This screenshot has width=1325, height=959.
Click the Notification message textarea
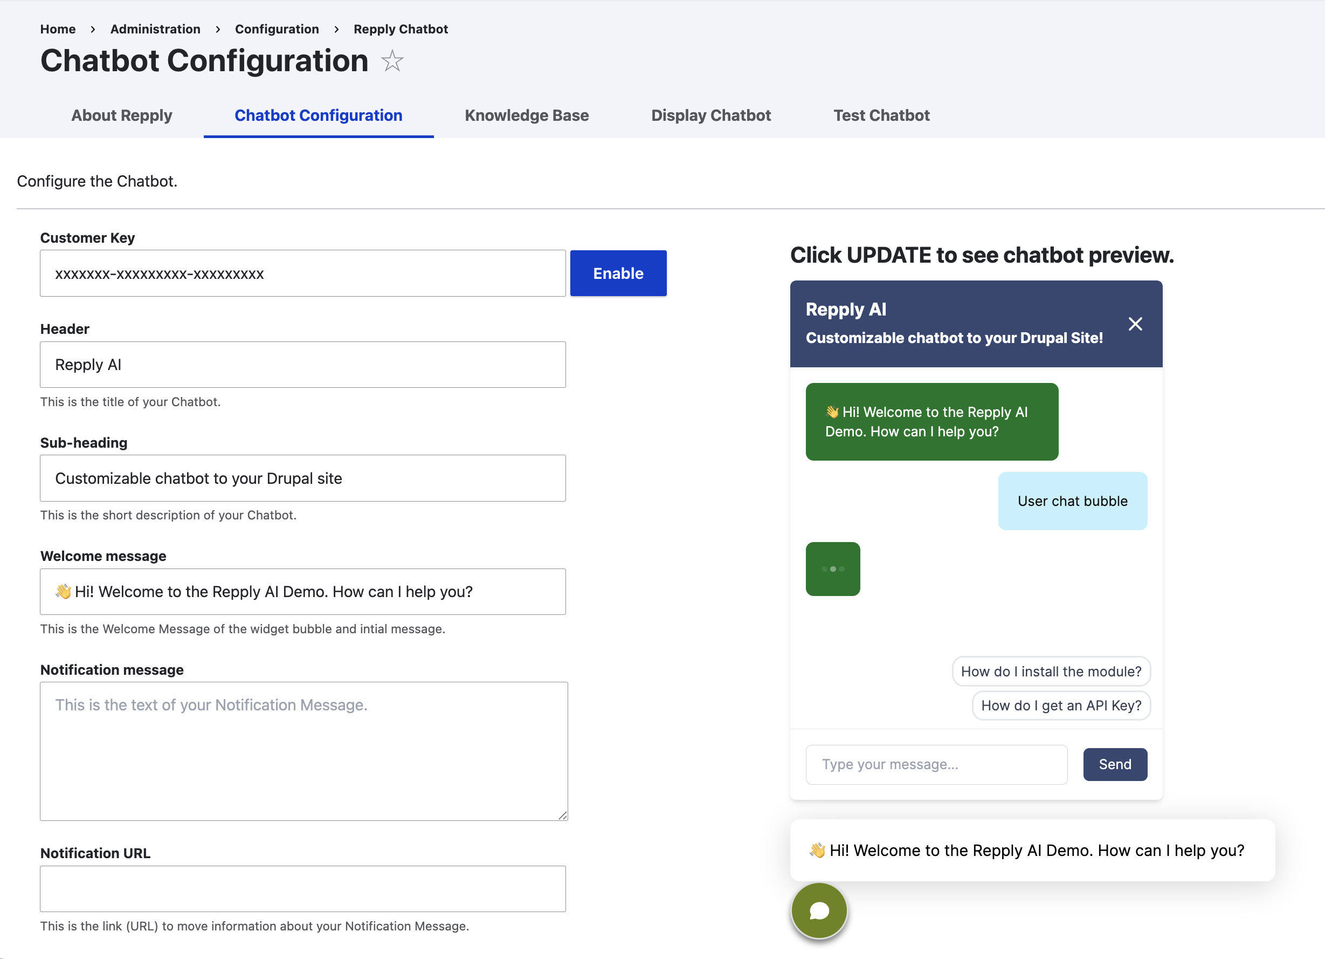click(x=304, y=751)
